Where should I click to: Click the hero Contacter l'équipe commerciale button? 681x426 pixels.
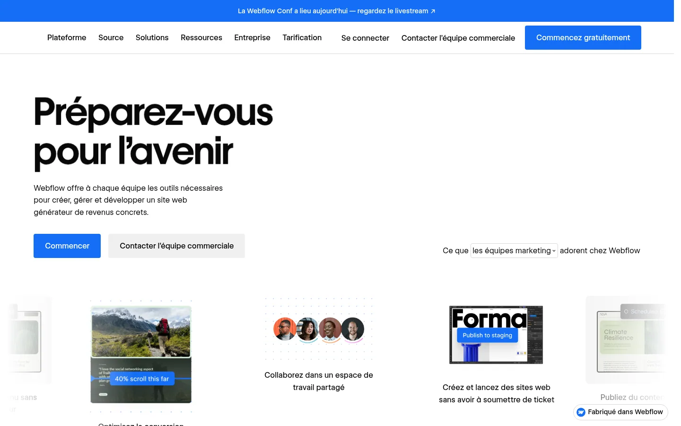[x=176, y=246]
